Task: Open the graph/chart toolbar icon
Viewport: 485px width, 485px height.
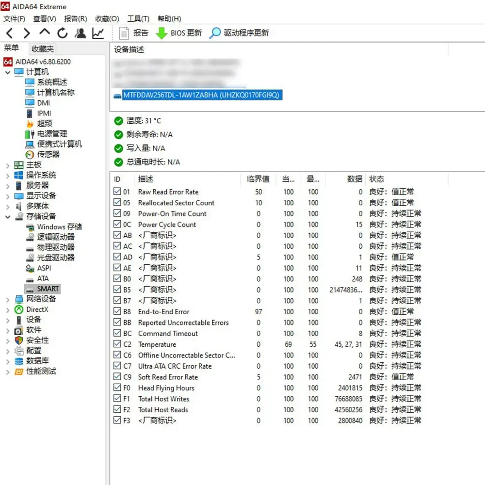Action: [98, 33]
